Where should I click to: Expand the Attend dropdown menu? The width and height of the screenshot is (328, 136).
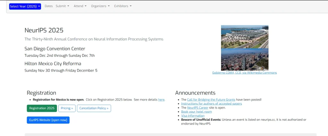point(80,6)
